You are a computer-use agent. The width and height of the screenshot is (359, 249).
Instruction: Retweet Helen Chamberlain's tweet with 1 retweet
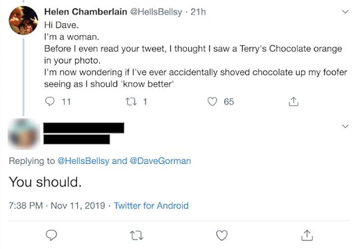131,102
